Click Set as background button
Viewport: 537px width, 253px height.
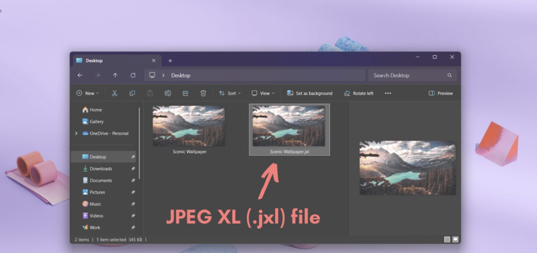click(x=310, y=93)
